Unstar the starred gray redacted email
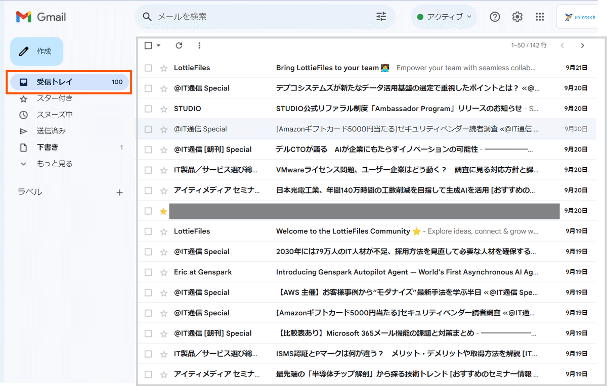The height and width of the screenshot is (386, 607). pyautogui.click(x=163, y=211)
